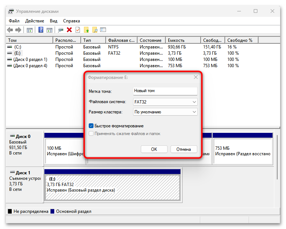
Task: Click the disk icon next to Диск 0 label
Action: 12,136
